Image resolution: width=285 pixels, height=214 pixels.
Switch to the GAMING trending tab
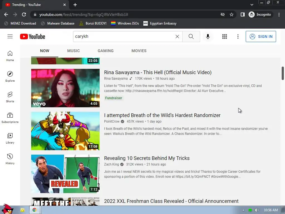click(x=105, y=51)
